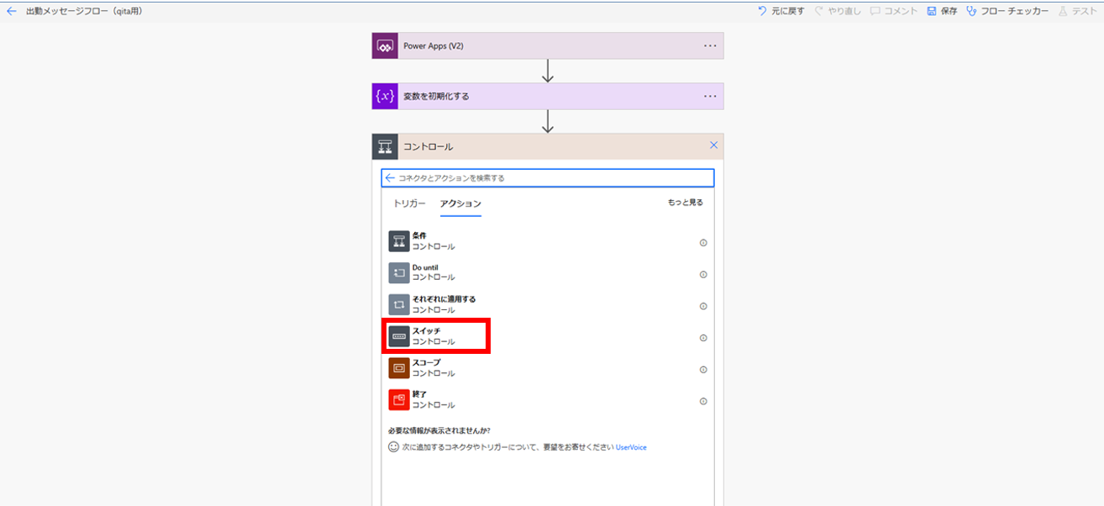Image resolution: width=1104 pixels, height=506 pixels.
Task: Open the コメント toolbar button
Action: pyautogui.click(x=893, y=11)
